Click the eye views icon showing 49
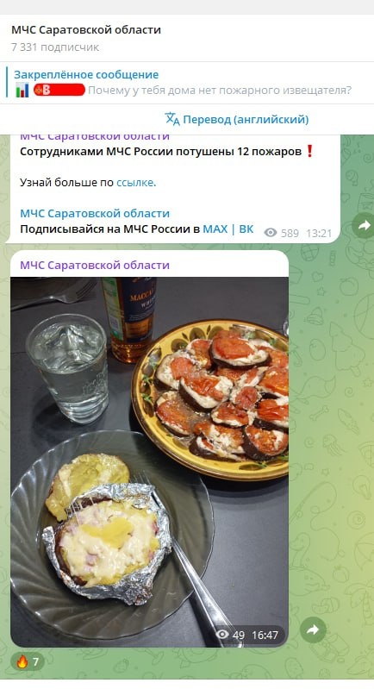The width and height of the screenshot is (374, 689). (222, 634)
